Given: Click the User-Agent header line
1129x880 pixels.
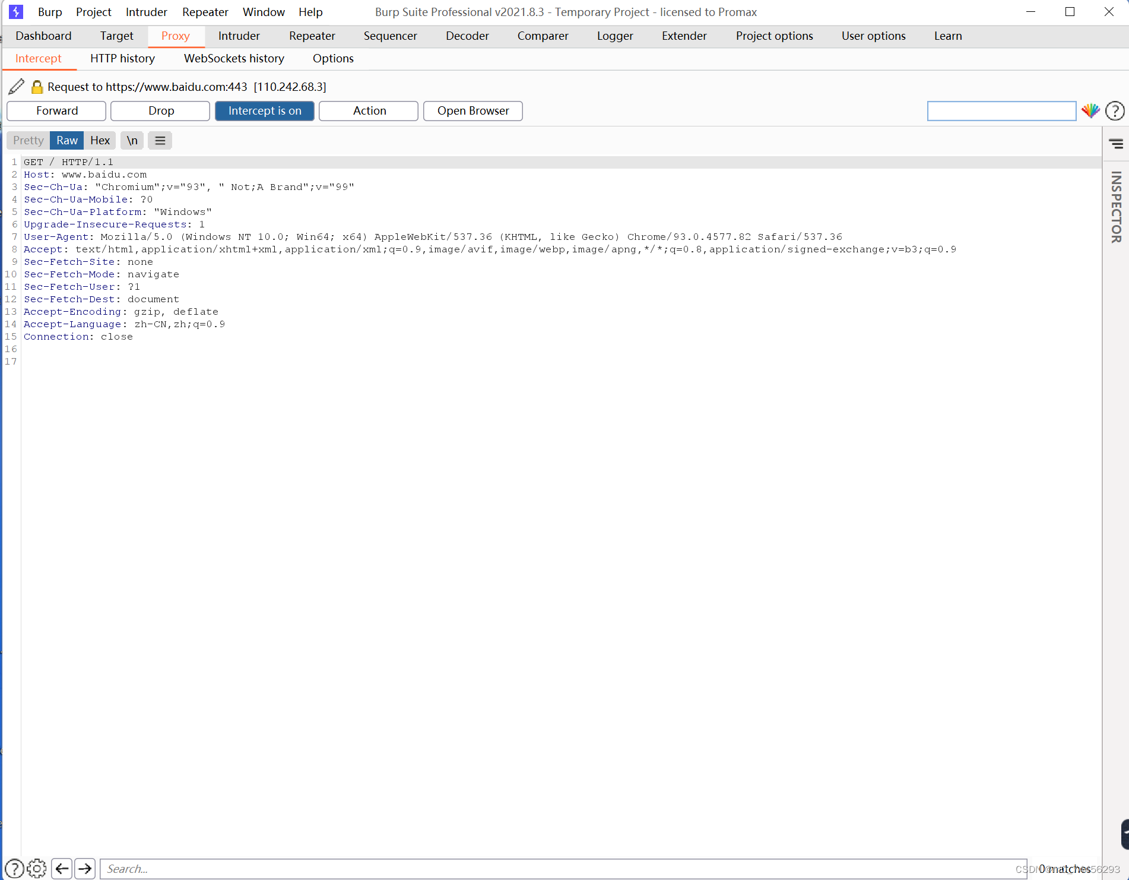Looking at the screenshot, I should (x=433, y=237).
